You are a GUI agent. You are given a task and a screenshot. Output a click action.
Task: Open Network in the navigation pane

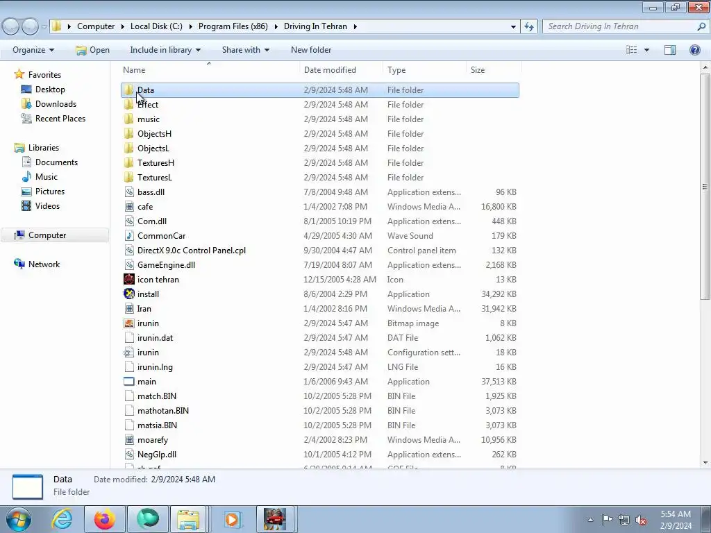44,264
